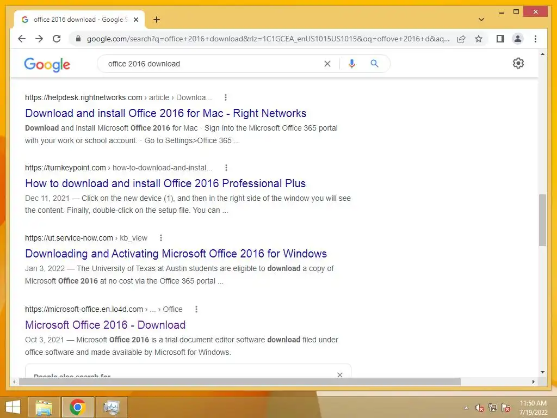The image size is (557, 418).
Task: Click the microsoft-office.en.lo4d.com URL
Action: tap(84, 309)
